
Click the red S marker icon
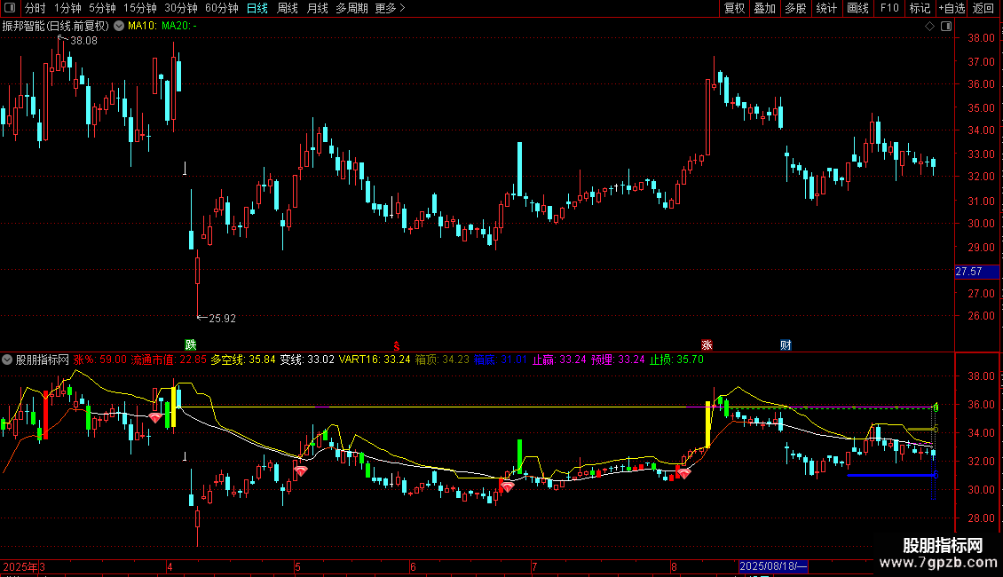pos(397,345)
